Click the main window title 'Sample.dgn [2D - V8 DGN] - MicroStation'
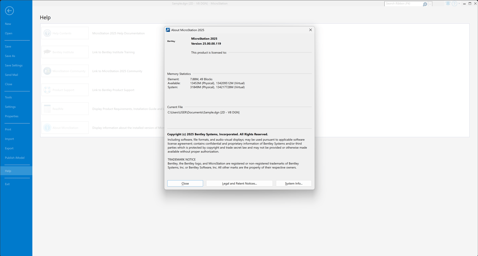The width and height of the screenshot is (478, 256). click(x=200, y=4)
